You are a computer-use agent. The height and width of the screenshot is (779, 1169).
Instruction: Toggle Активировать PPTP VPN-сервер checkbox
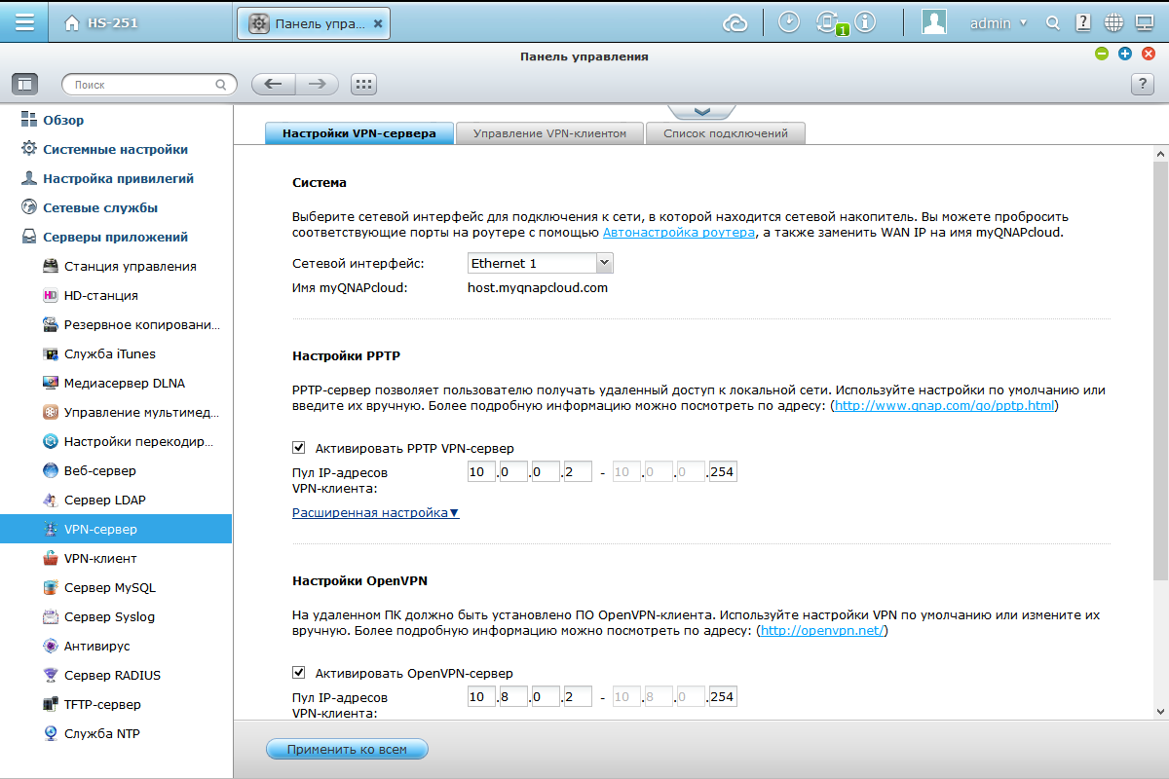tap(299, 448)
